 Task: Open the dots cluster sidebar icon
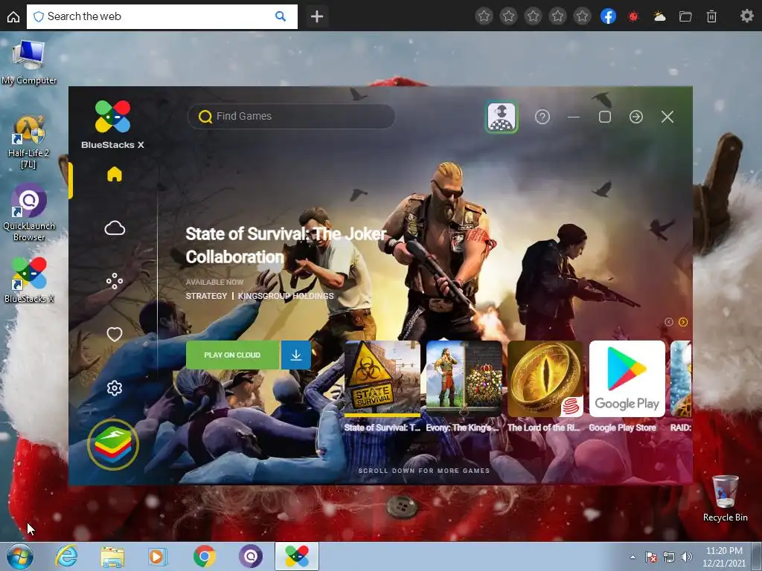pyautogui.click(x=115, y=281)
